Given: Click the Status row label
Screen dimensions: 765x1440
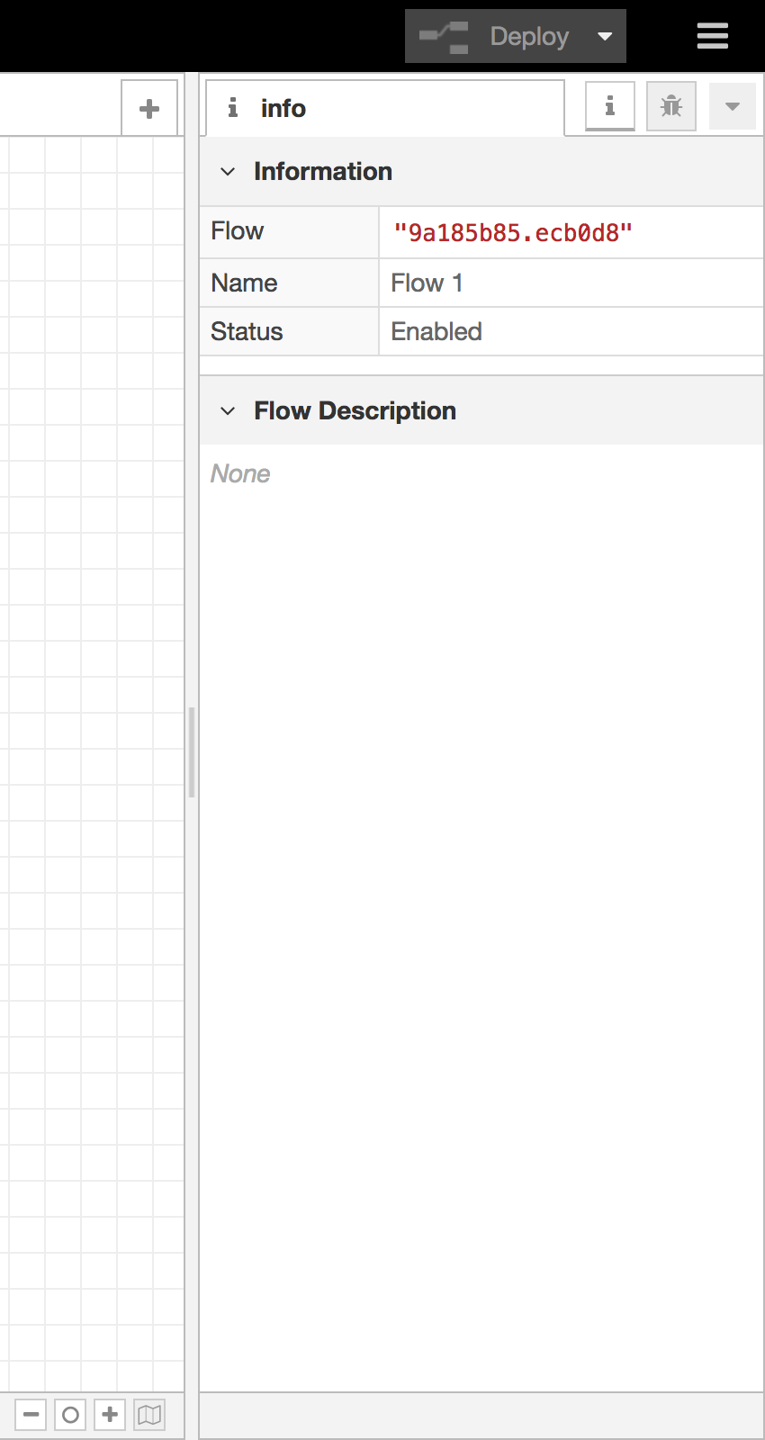Looking at the screenshot, I should [247, 331].
